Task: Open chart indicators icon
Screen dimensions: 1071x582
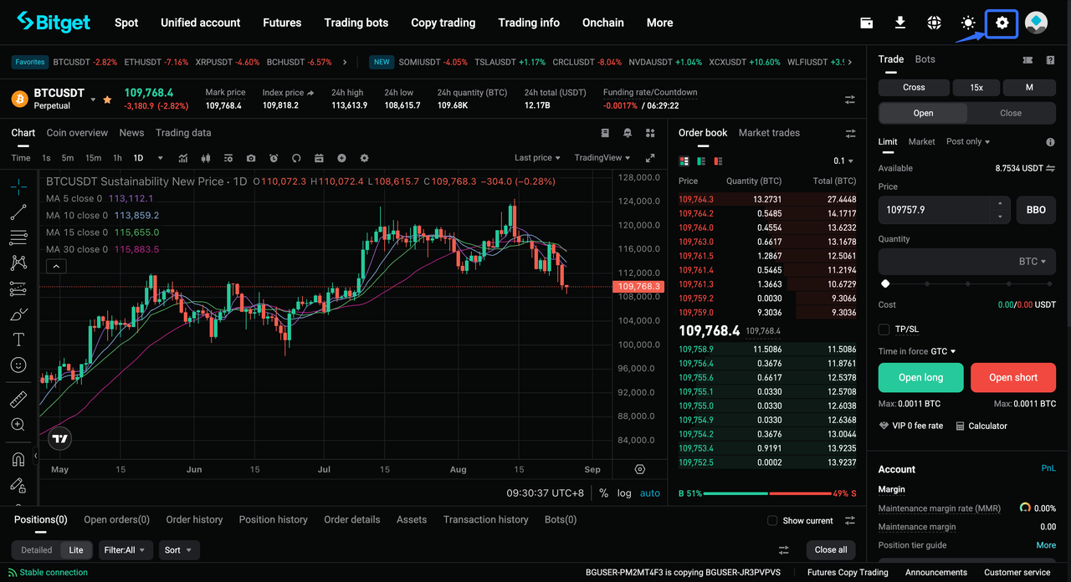Action: click(183, 158)
